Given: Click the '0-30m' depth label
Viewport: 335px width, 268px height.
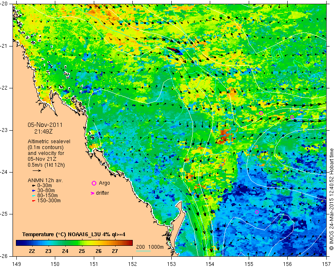Looking at the screenshot, I should point(44,186).
